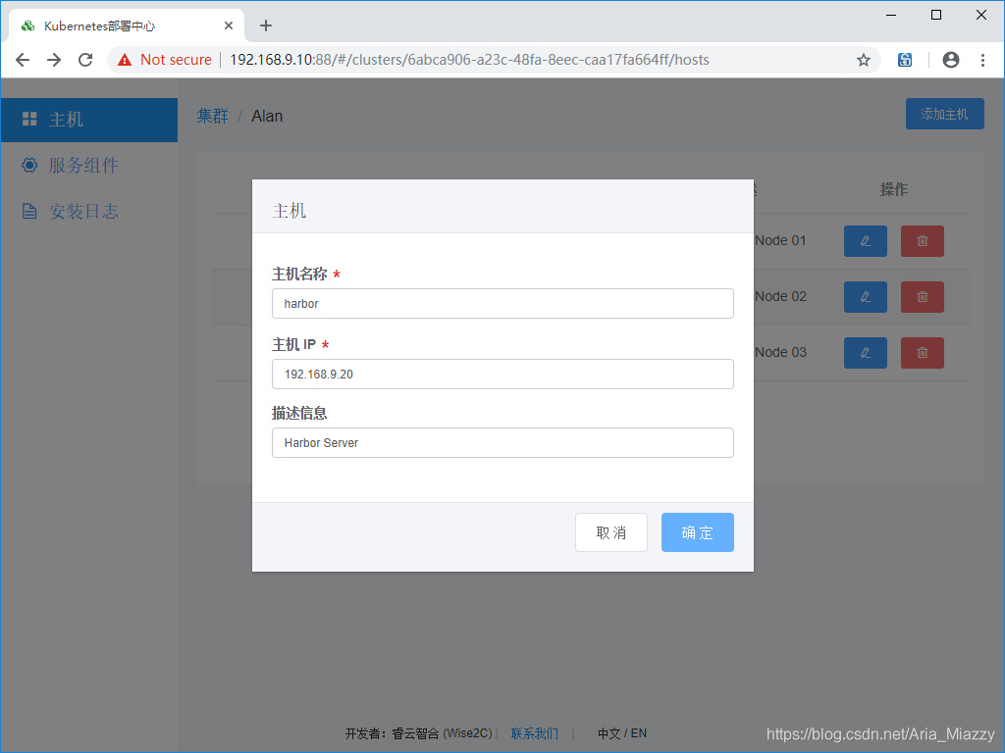
Task: Click the Node 02 table cell
Action: pos(780,296)
